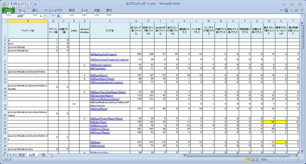Click the yellow highlighted cell with 68

pyautogui.click(x=269, y=122)
